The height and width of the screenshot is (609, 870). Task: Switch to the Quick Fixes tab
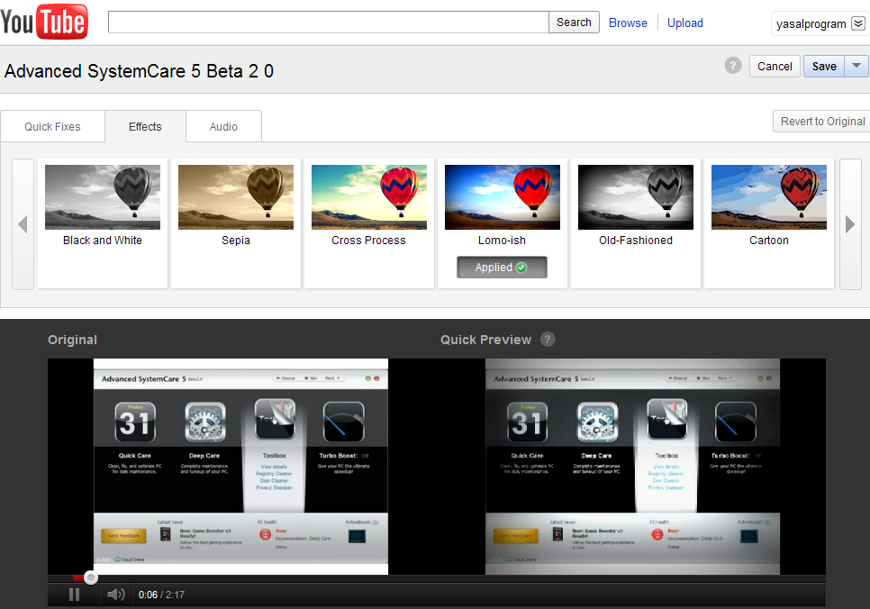52,127
